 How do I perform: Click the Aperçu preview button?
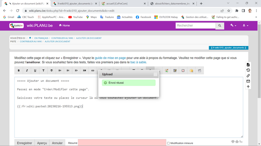point(42,143)
